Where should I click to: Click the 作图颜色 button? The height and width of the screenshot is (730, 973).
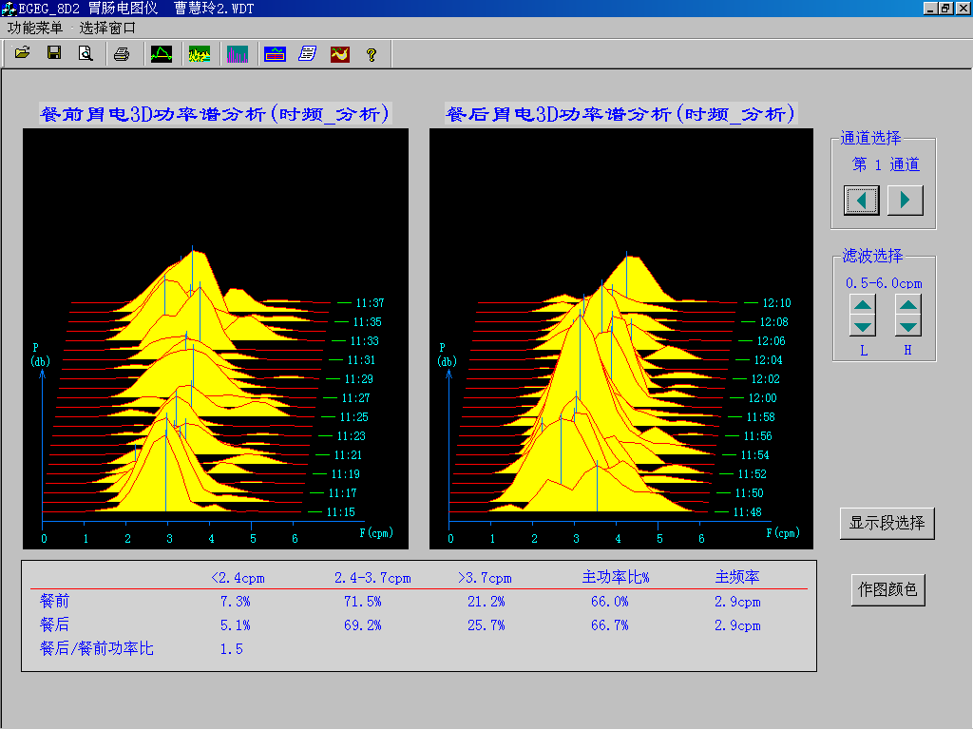coord(887,589)
